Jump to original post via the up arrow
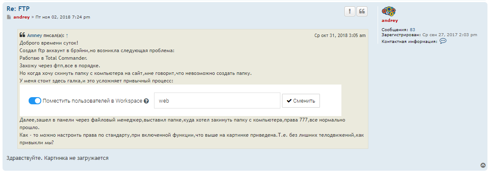Image resolution: width=490 pixels, height=172 pixels. tap(67, 36)
